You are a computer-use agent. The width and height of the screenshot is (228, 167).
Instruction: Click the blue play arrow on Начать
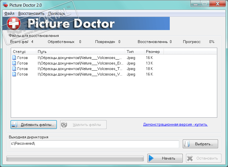151,158
